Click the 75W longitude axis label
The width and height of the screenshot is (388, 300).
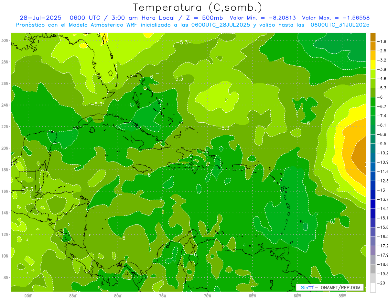pyautogui.click(x=163, y=296)
